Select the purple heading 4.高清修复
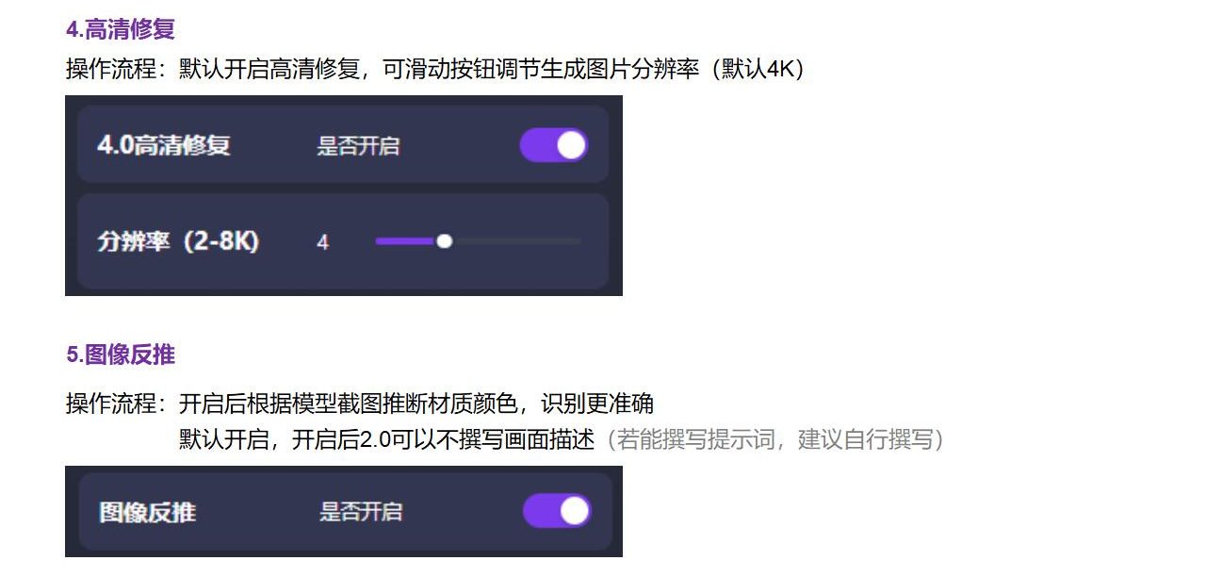The image size is (1206, 577). (121, 29)
